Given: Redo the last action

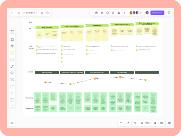Looking at the screenshot, I should coord(128,123).
